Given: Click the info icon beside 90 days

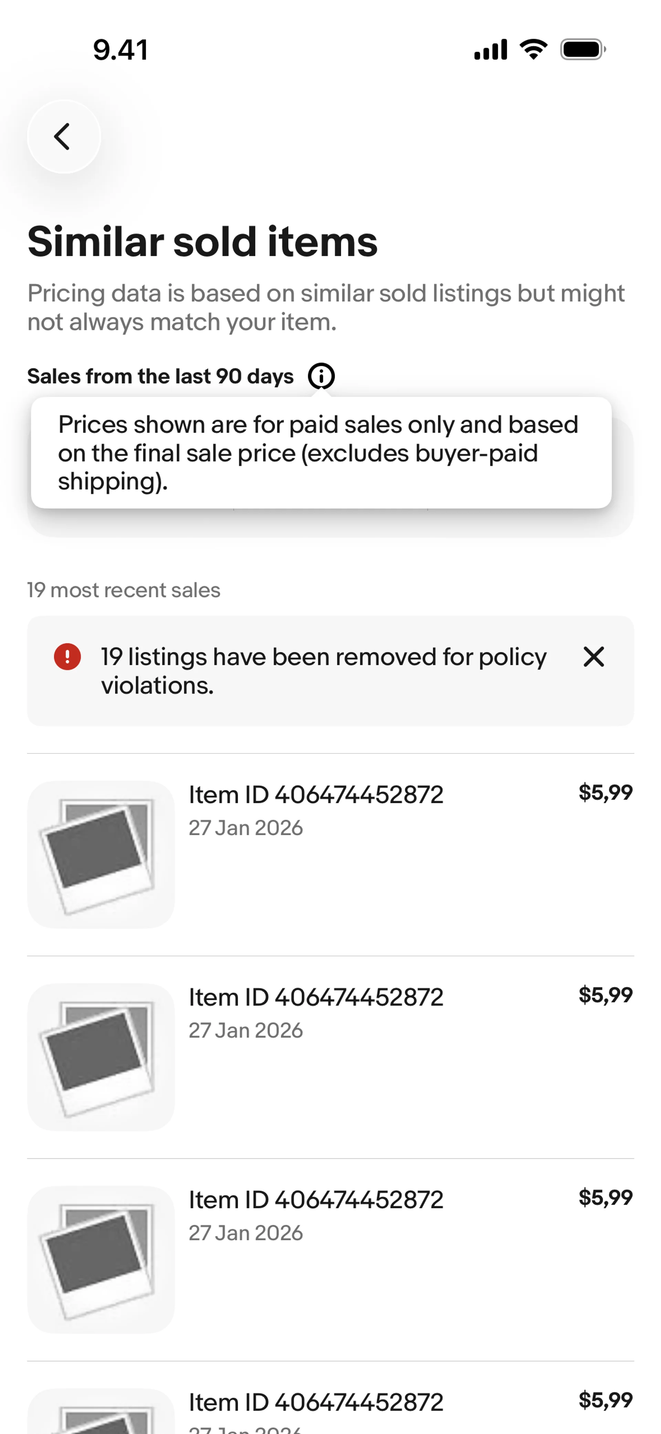Looking at the screenshot, I should point(321,376).
